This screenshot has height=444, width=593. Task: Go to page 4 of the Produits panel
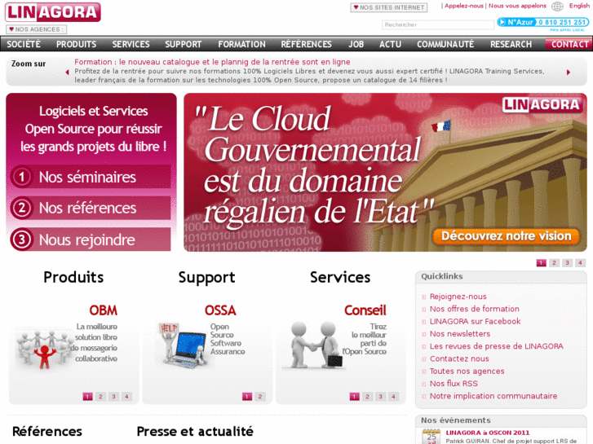126,397
